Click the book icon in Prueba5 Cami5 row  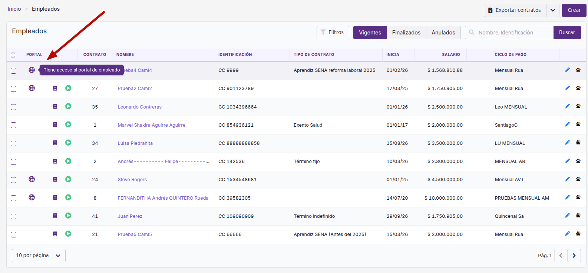(55, 234)
